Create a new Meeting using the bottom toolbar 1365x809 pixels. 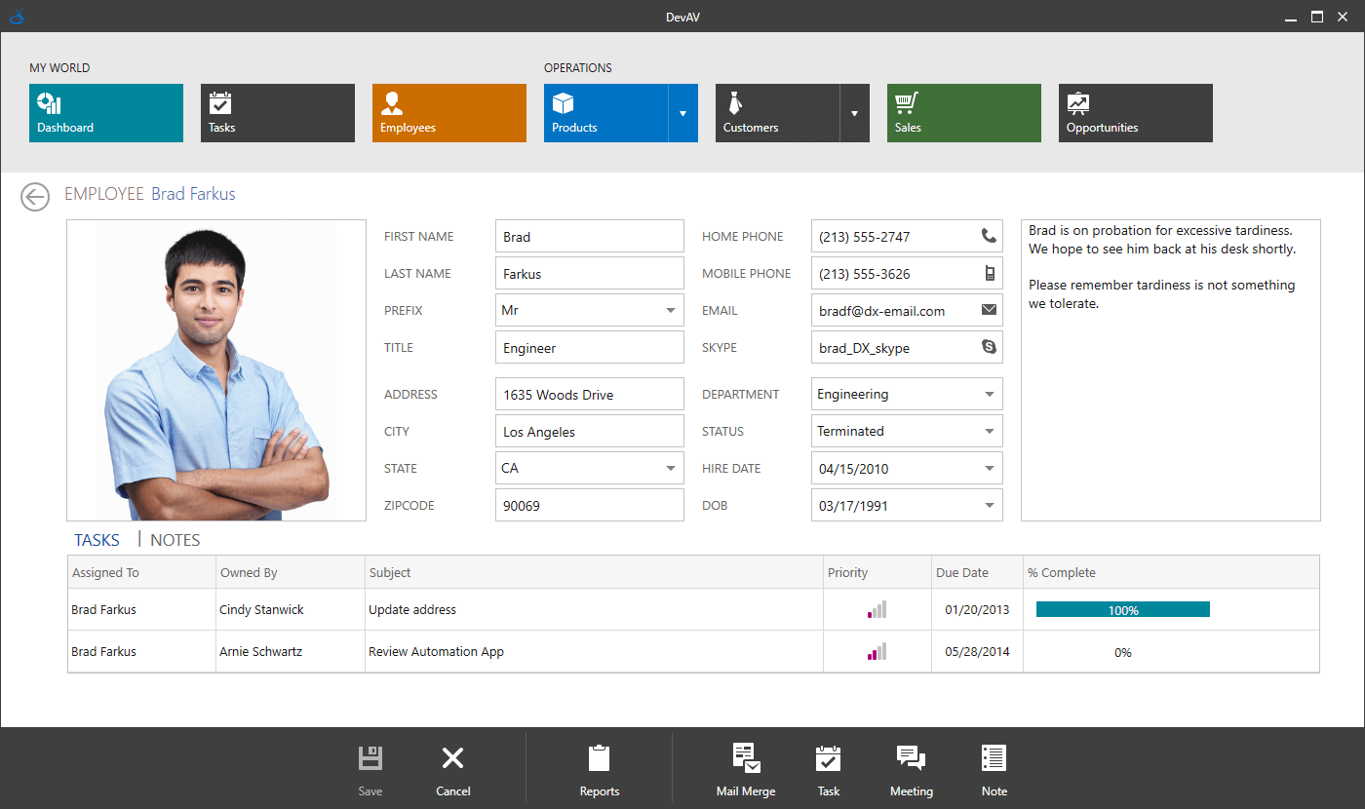(911, 768)
